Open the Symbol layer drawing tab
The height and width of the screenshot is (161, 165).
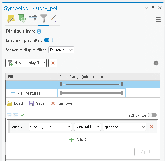[x=33, y=18]
